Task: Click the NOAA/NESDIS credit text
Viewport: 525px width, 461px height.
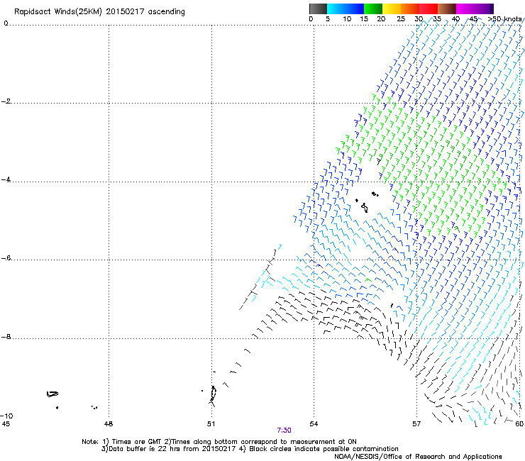Action: (418, 457)
